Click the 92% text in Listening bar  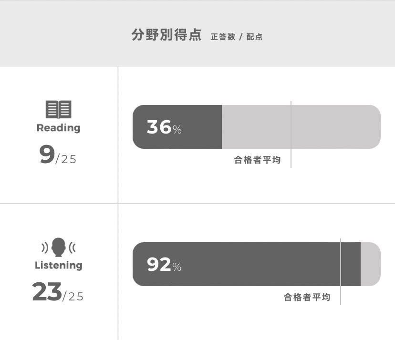click(x=164, y=265)
